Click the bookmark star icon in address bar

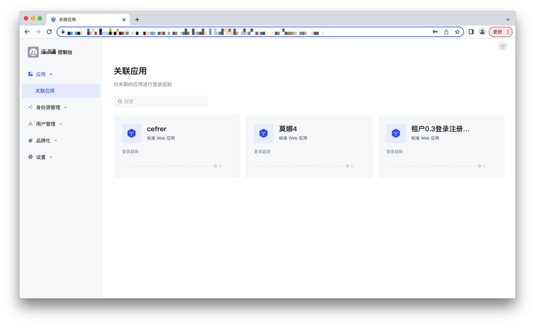coord(457,32)
